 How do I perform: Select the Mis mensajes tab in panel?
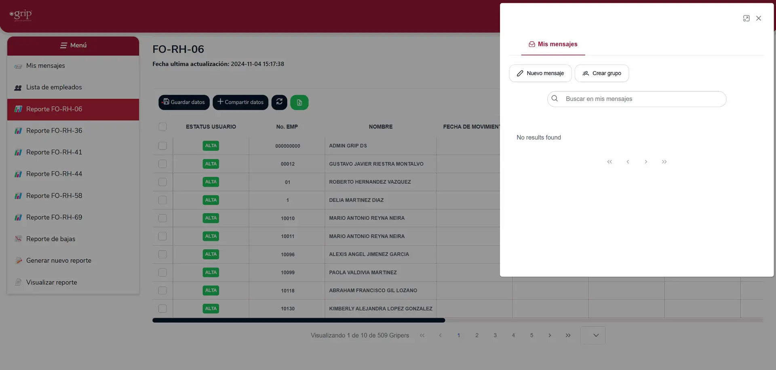click(x=553, y=44)
